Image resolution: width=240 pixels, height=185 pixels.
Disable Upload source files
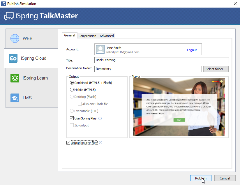68,142
